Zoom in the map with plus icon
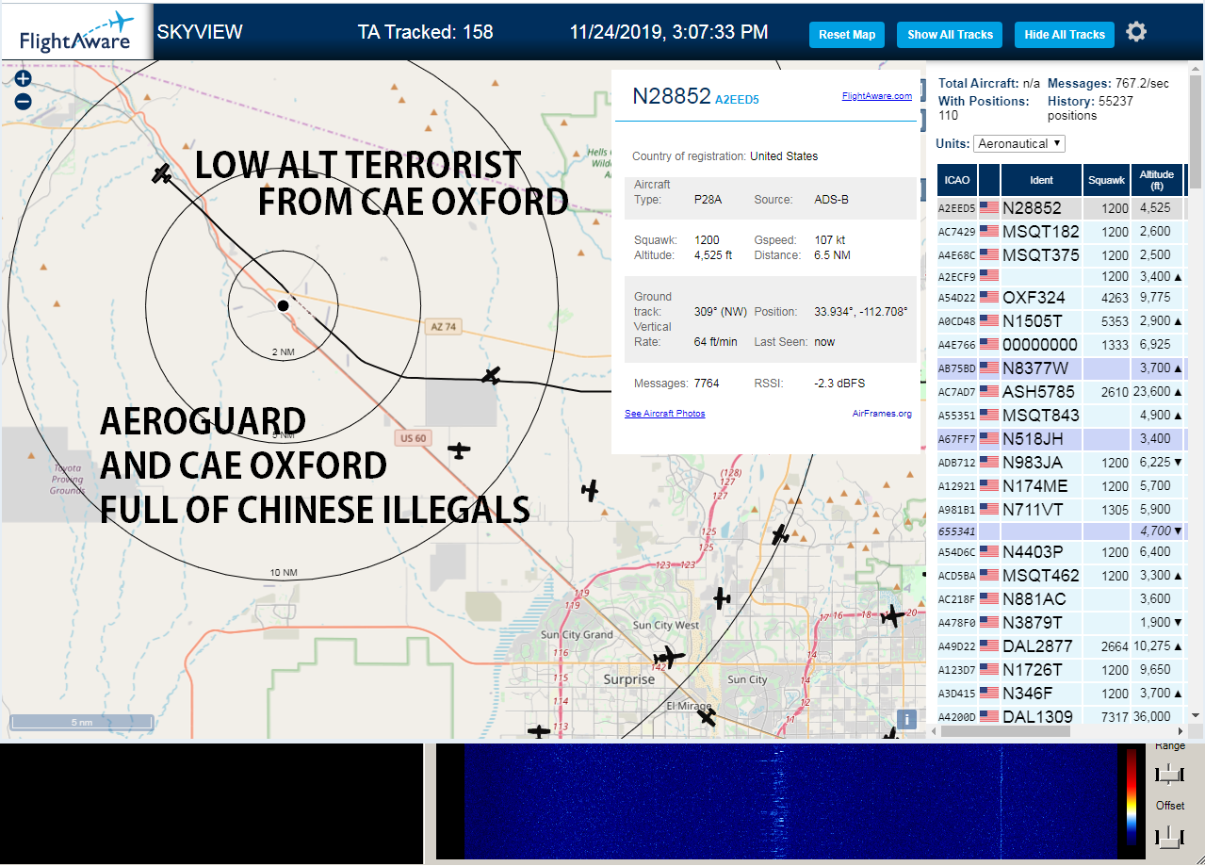 click(24, 79)
